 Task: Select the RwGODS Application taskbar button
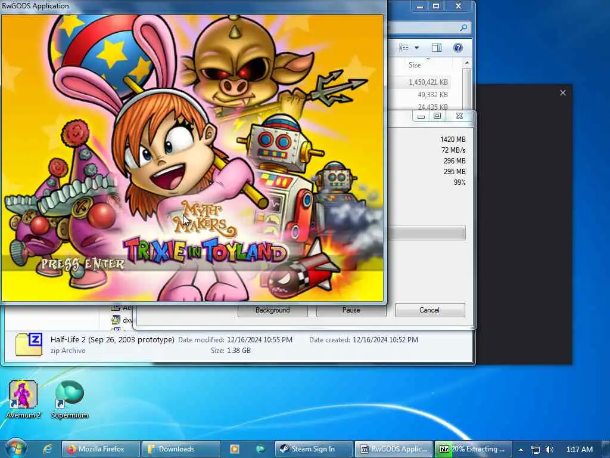394,449
